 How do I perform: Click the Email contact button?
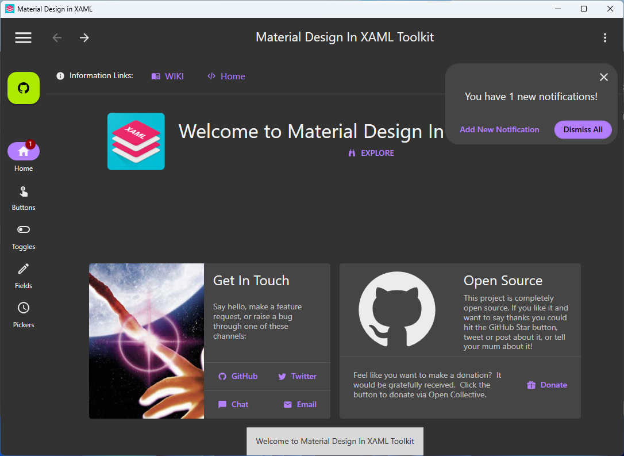[x=300, y=405]
